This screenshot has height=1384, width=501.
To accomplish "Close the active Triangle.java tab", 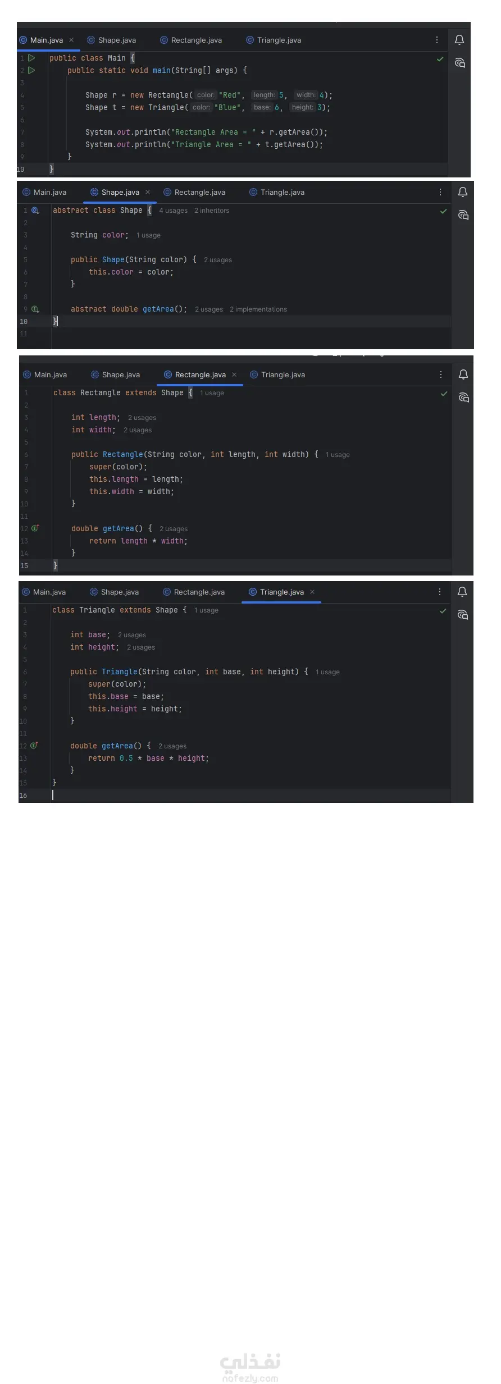I will 312,592.
